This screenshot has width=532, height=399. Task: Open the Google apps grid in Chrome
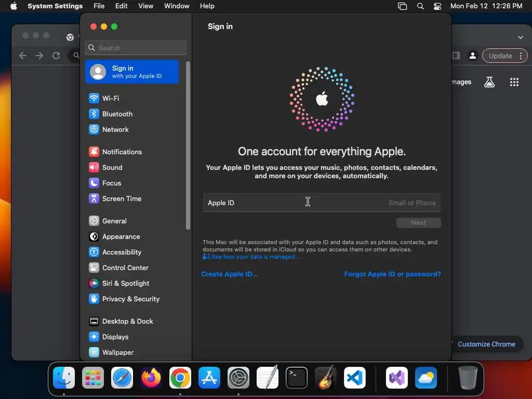coord(514,82)
